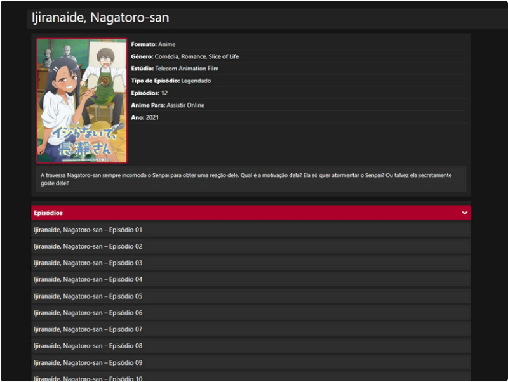Open Ijiranaide, Nagatoro-san Episódio 02
Screen dimensions: 508x382
[88, 246]
